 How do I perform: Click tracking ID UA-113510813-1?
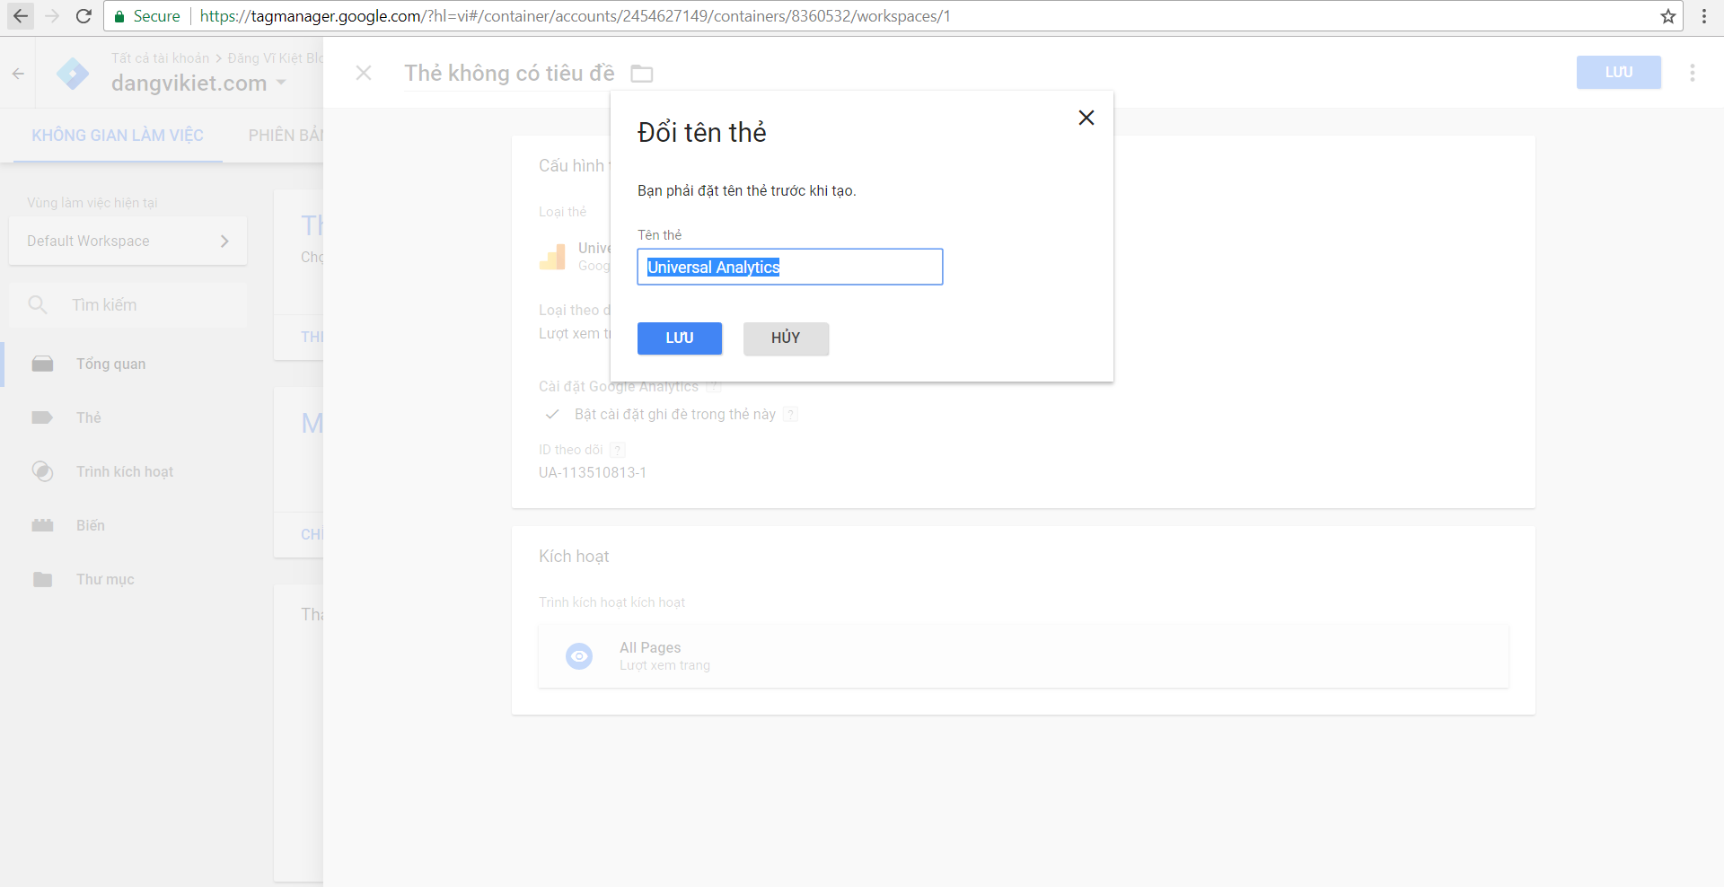coord(593,472)
